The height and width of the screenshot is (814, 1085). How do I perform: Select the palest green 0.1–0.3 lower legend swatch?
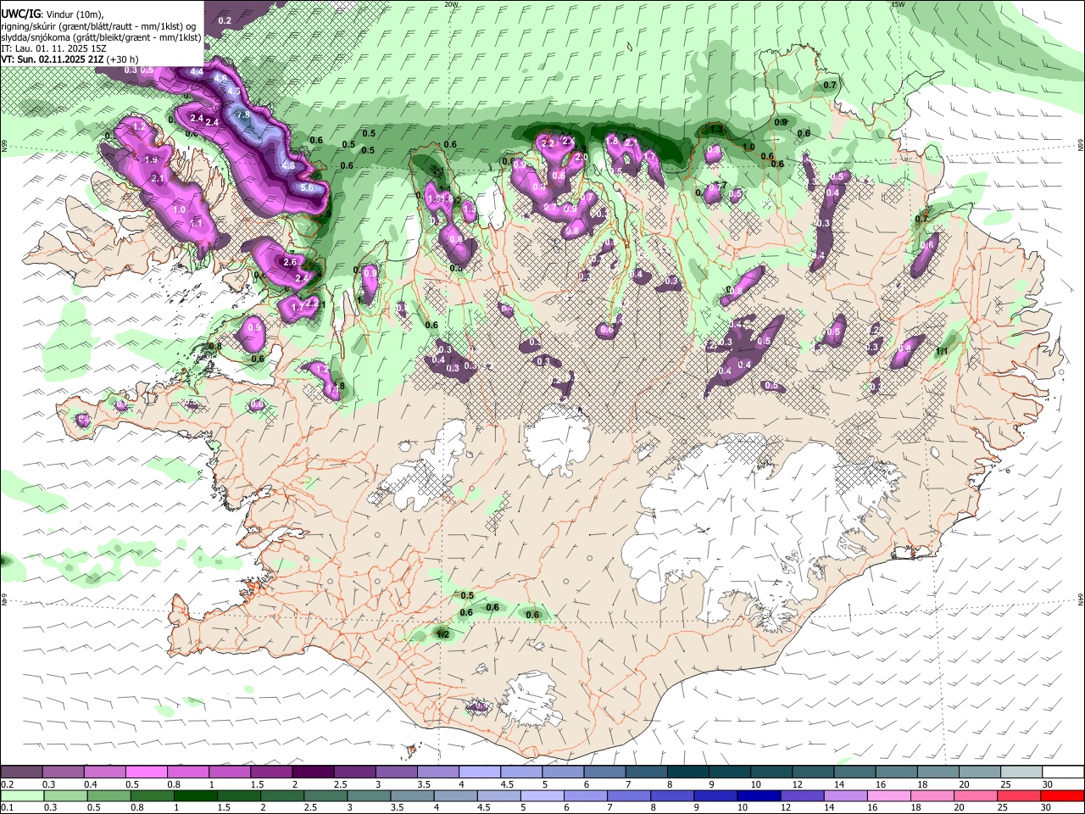coord(22,795)
